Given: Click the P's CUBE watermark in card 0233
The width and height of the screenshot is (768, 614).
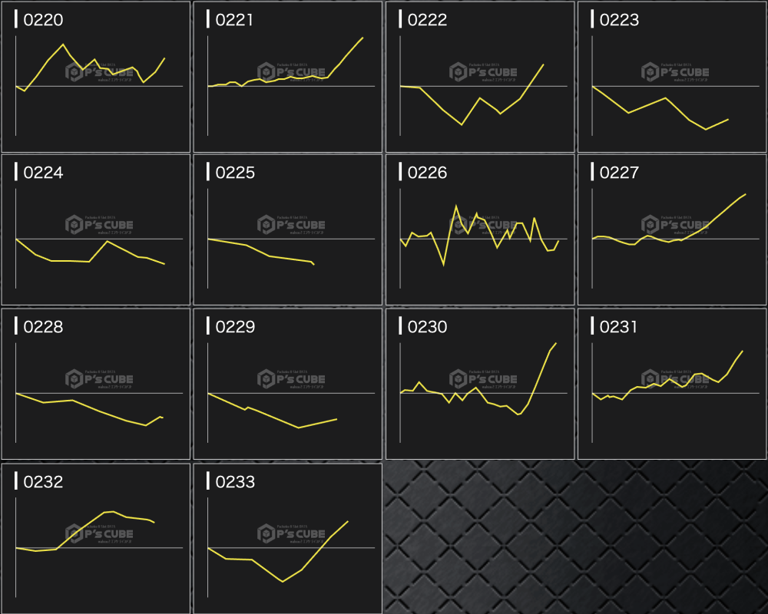Looking at the screenshot, I should [291, 534].
